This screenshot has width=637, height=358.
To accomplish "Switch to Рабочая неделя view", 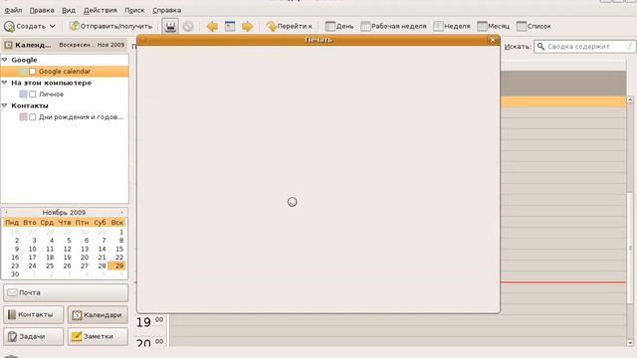I will click(394, 26).
